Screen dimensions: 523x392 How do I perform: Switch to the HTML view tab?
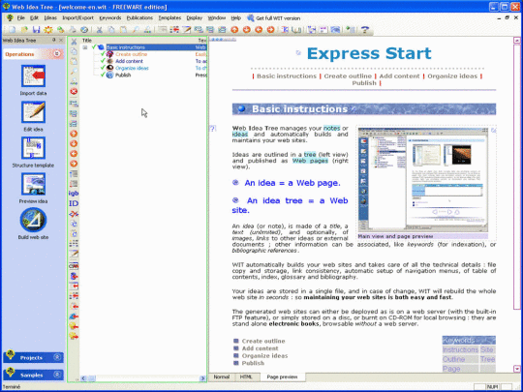[246, 377]
